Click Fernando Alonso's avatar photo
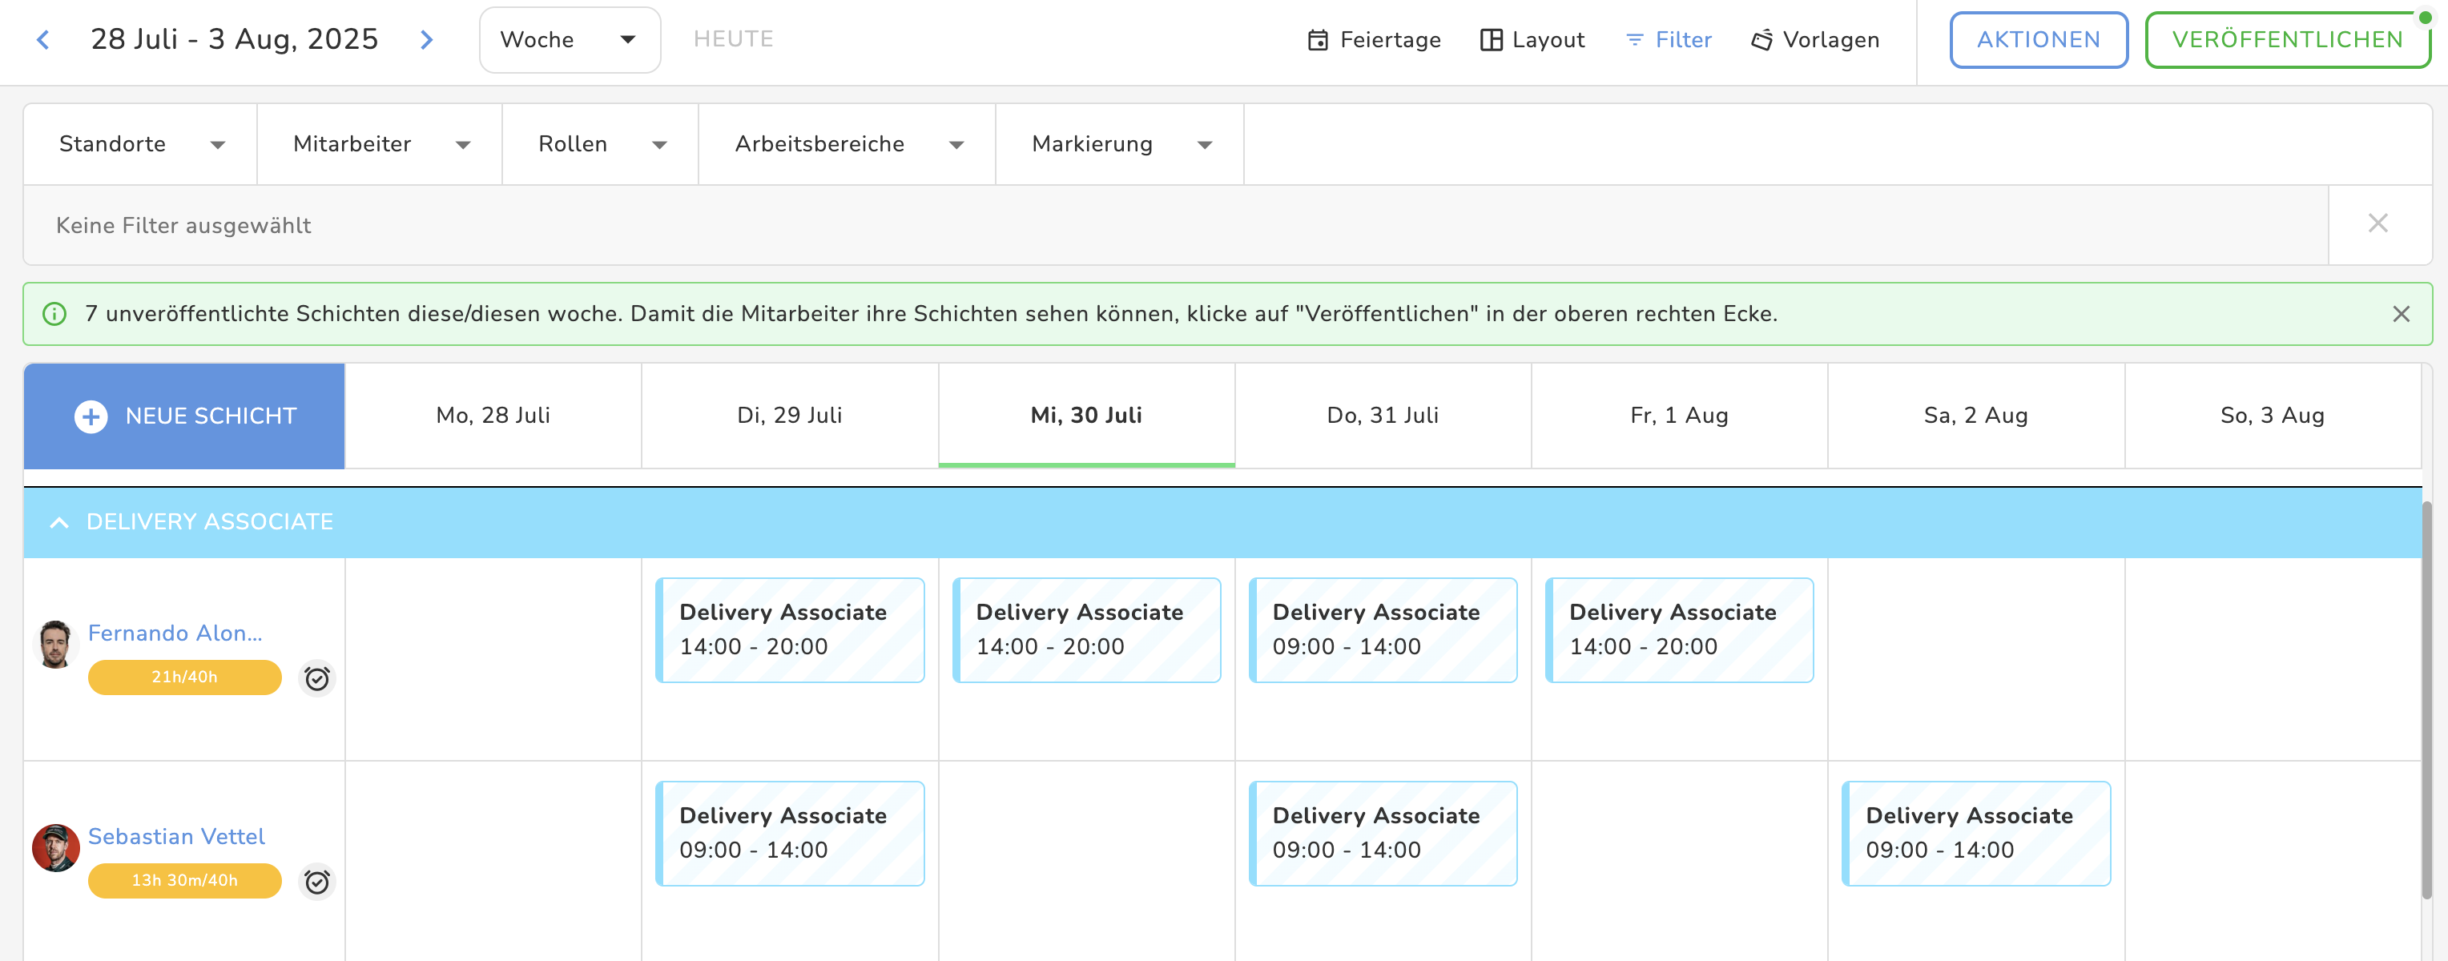This screenshot has height=961, width=2448. (55, 645)
